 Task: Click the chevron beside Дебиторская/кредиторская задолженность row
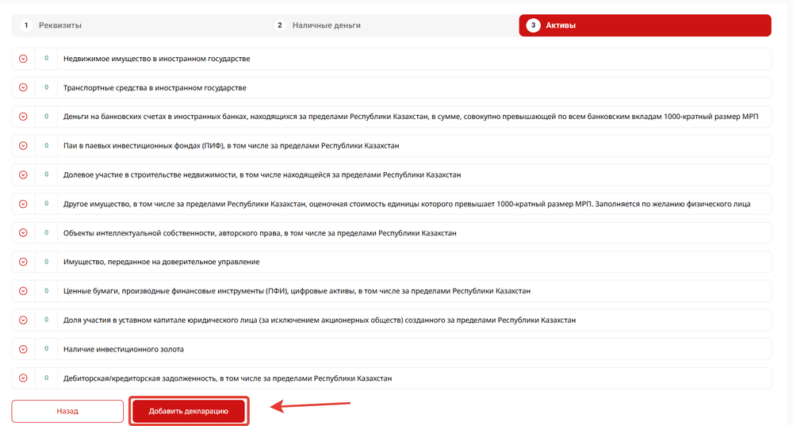[23, 378]
